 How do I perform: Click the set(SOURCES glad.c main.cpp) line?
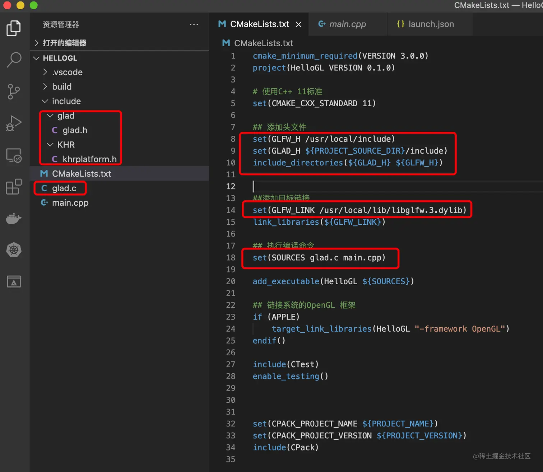319,258
